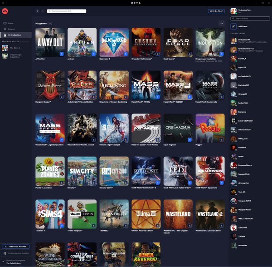Click the Feedback Survey button

click(16, 247)
